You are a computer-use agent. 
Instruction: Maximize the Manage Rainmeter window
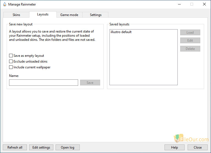click(192, 4)
